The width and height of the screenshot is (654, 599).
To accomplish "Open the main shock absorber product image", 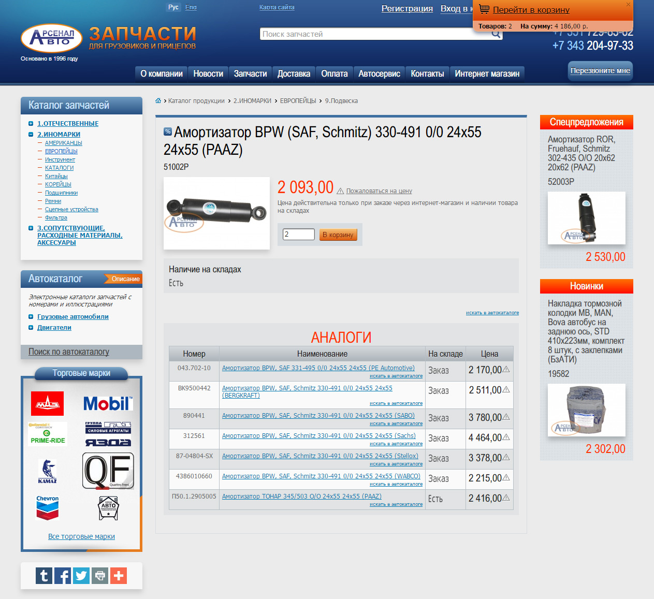I will pyautogui.click(x=216, y=213).
